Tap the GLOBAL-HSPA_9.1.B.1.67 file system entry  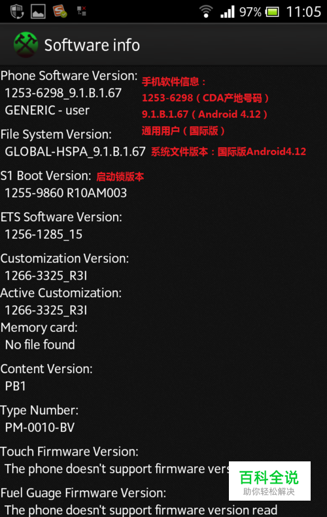click(75, 152)
